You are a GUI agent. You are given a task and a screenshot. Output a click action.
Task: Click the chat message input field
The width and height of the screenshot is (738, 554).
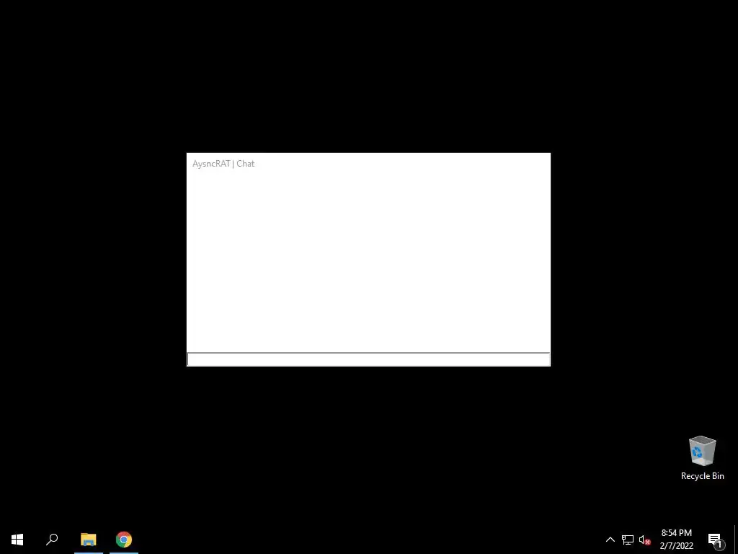tap(368, 359)
